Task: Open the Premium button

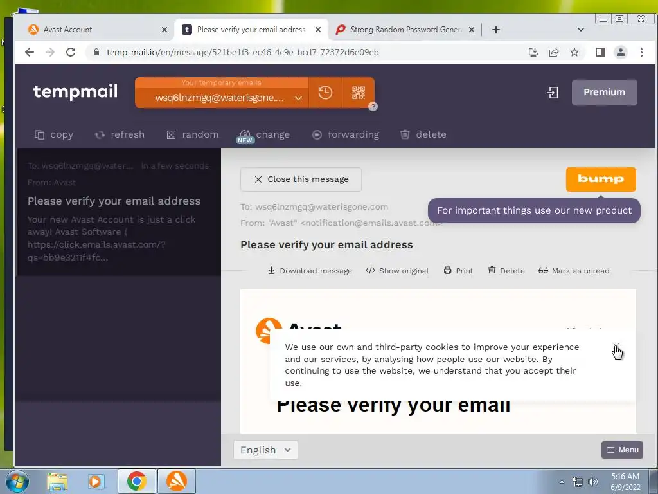Action: tap(604, 92)
